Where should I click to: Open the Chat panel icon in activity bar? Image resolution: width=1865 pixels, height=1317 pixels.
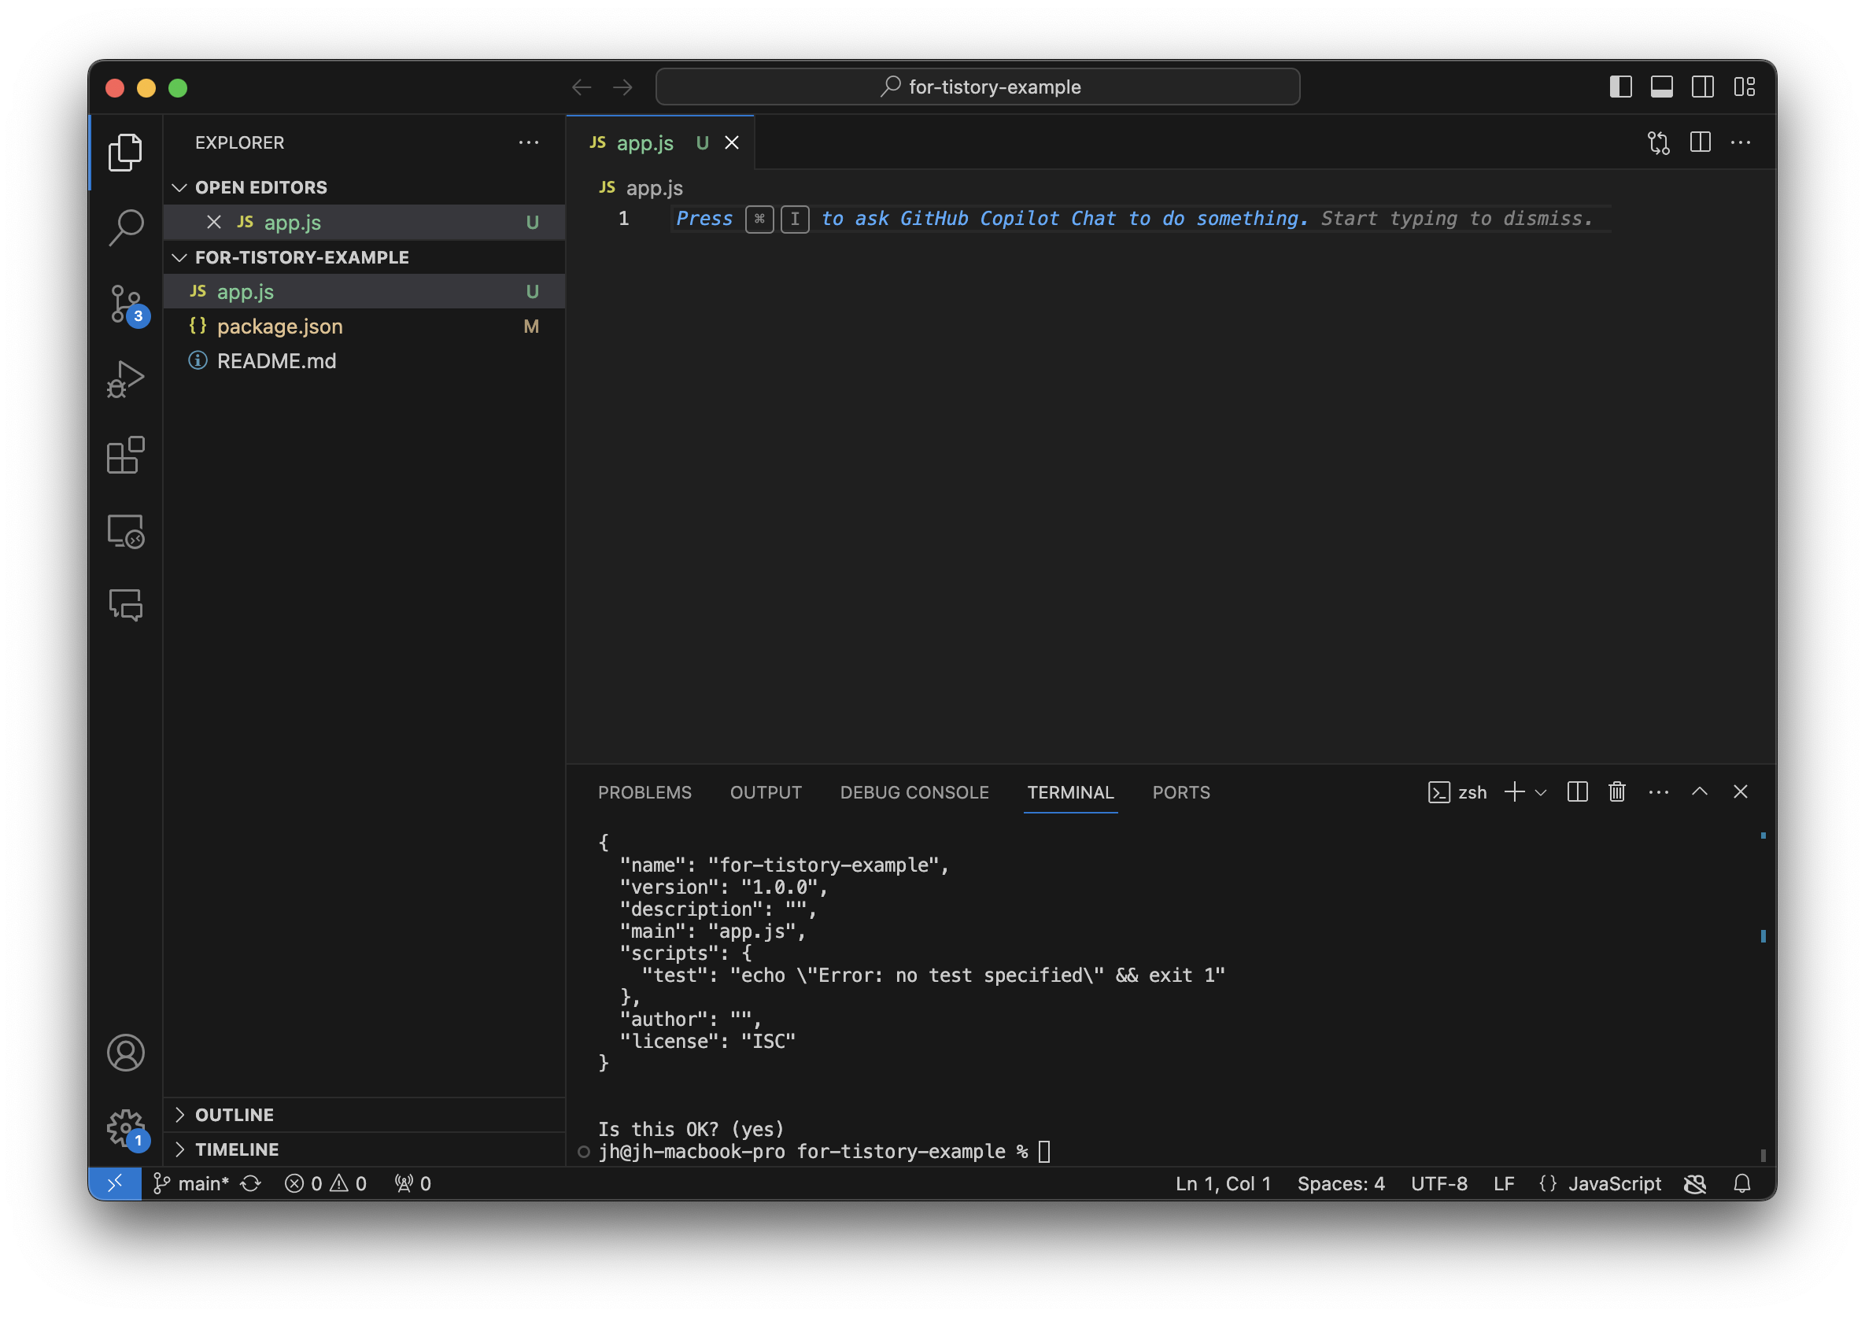(x=126, y=605)
